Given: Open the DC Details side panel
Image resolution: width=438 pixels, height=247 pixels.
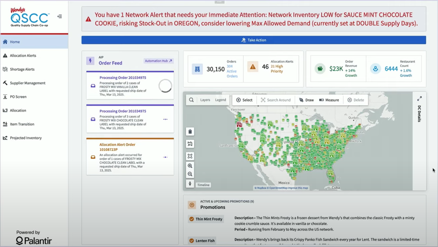Looking at the screenshot, I should click(x=419, y=114).
